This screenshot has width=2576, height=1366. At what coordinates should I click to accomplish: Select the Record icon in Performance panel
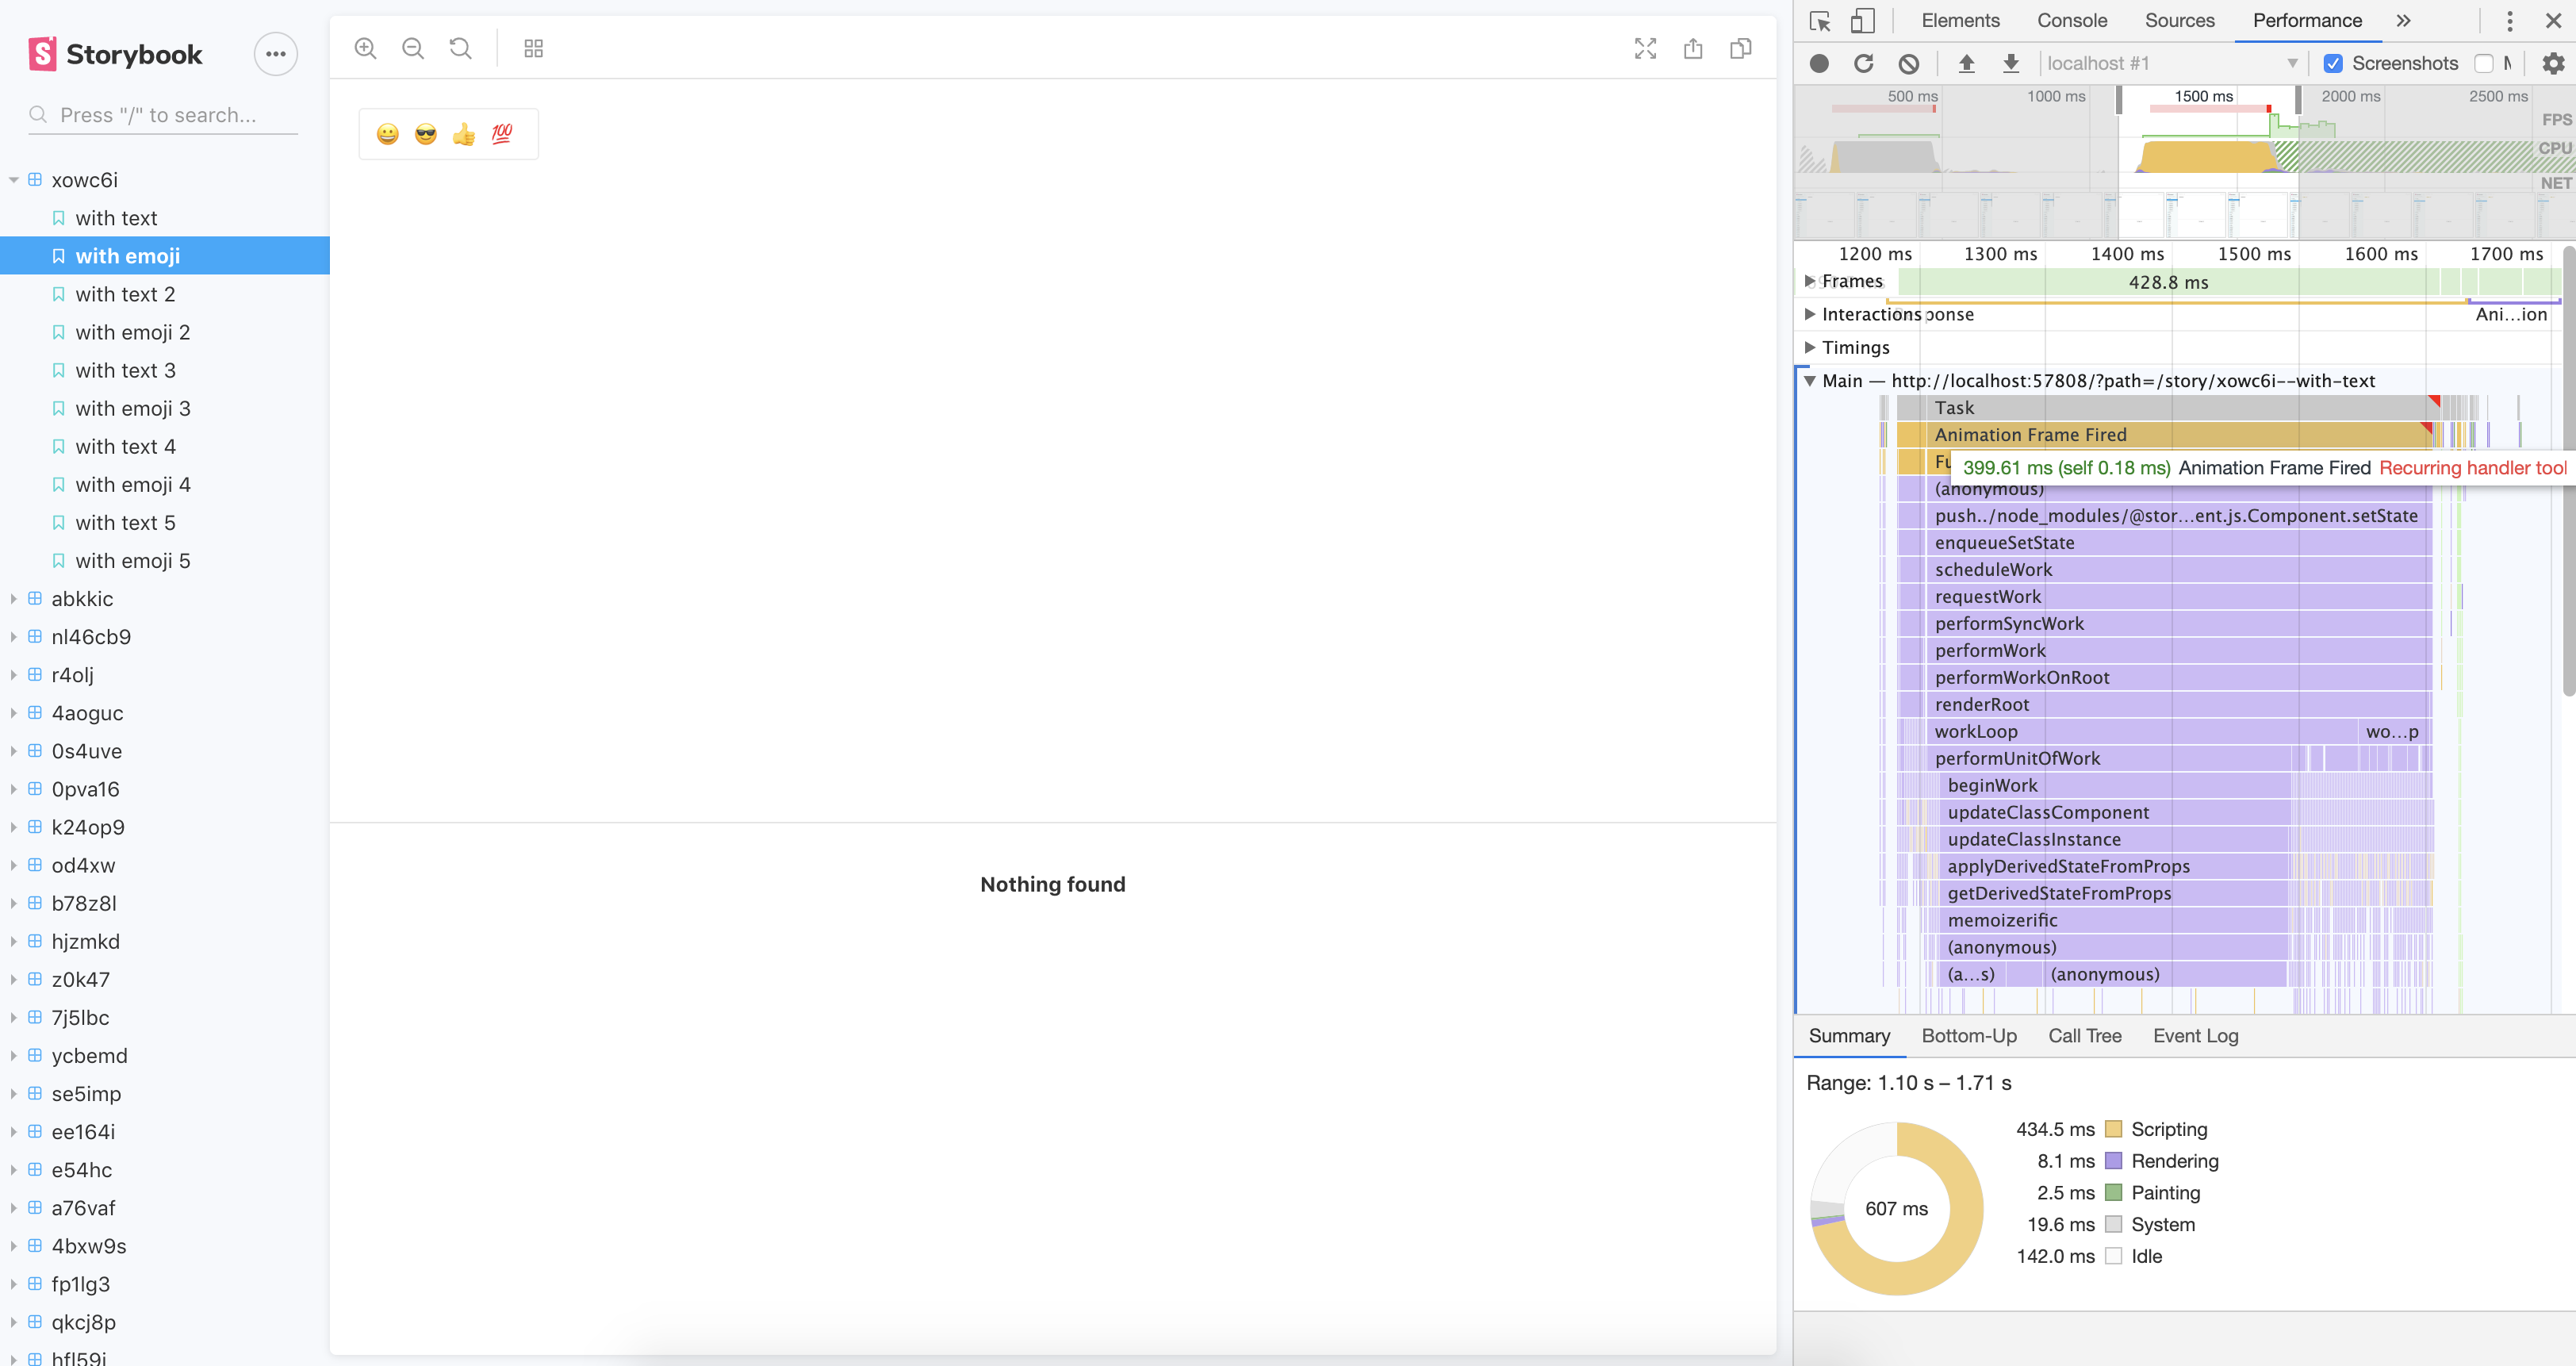click(x=1819, y=62)
